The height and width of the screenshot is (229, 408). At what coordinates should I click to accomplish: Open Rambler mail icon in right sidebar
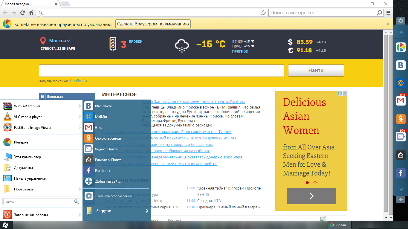pos(401,155)
